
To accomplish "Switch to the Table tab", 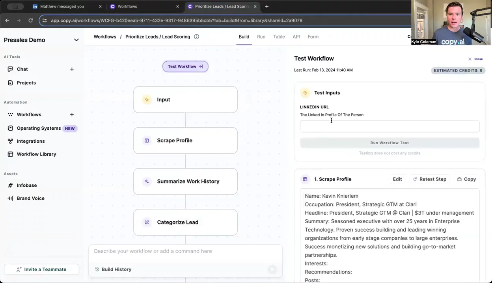I will [279, 37].
